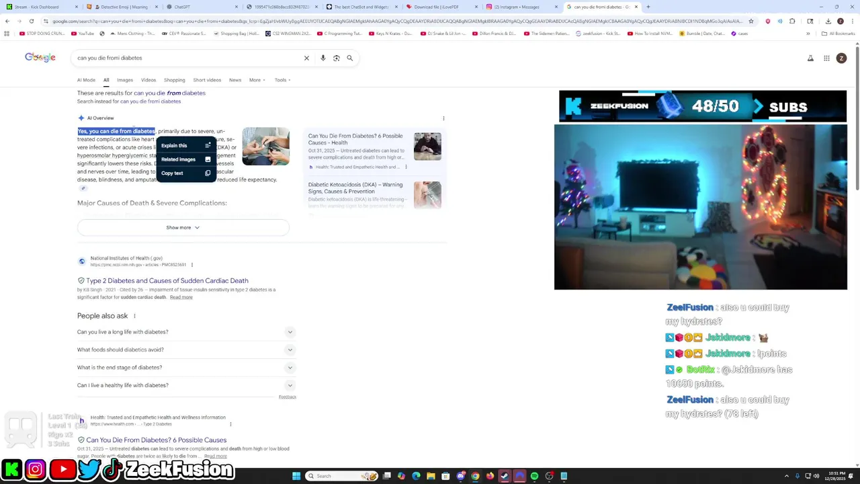The width and height of the screenshot is (860, 484).
Task: Search instead for 'can you die fromi diabetes'
Action: (x=150, y=102)
